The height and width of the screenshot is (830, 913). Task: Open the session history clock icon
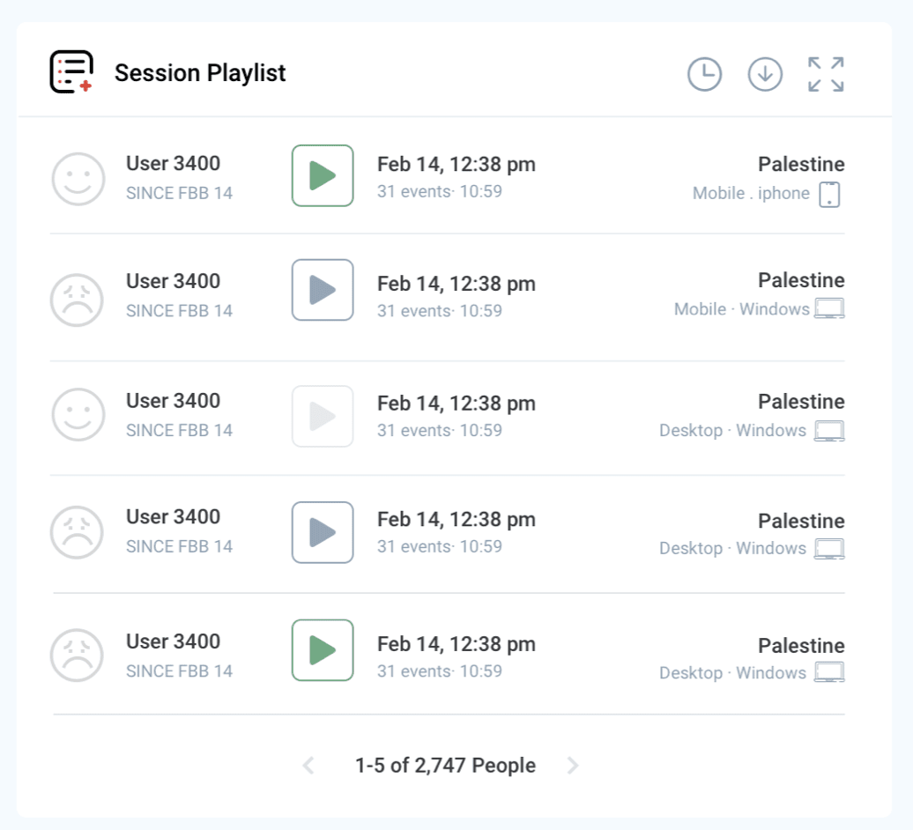[x=704, y=74]
